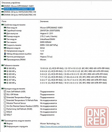112x132 pixels.
Task: Click the icon of '@ 457 МГц' row
Action: [5, 80]
